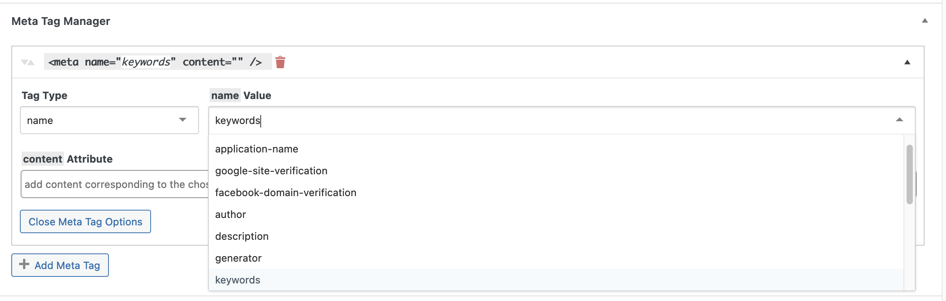946x301 pixels.
Task: Click the reorder arrows beside the meta tag
Action: pyautogui.click(x=28, y=62)
